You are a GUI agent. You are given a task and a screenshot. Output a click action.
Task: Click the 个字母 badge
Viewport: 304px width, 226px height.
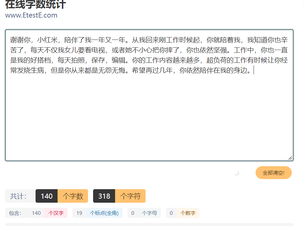[x=149, y=213]
